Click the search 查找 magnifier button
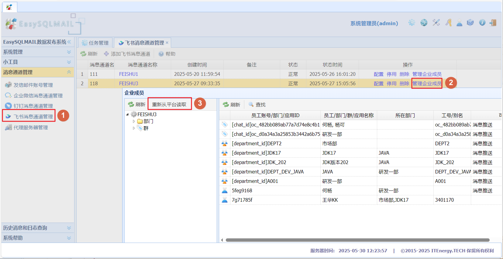The height and width of the screenshot is (259, 503). [x=257, y=105]
